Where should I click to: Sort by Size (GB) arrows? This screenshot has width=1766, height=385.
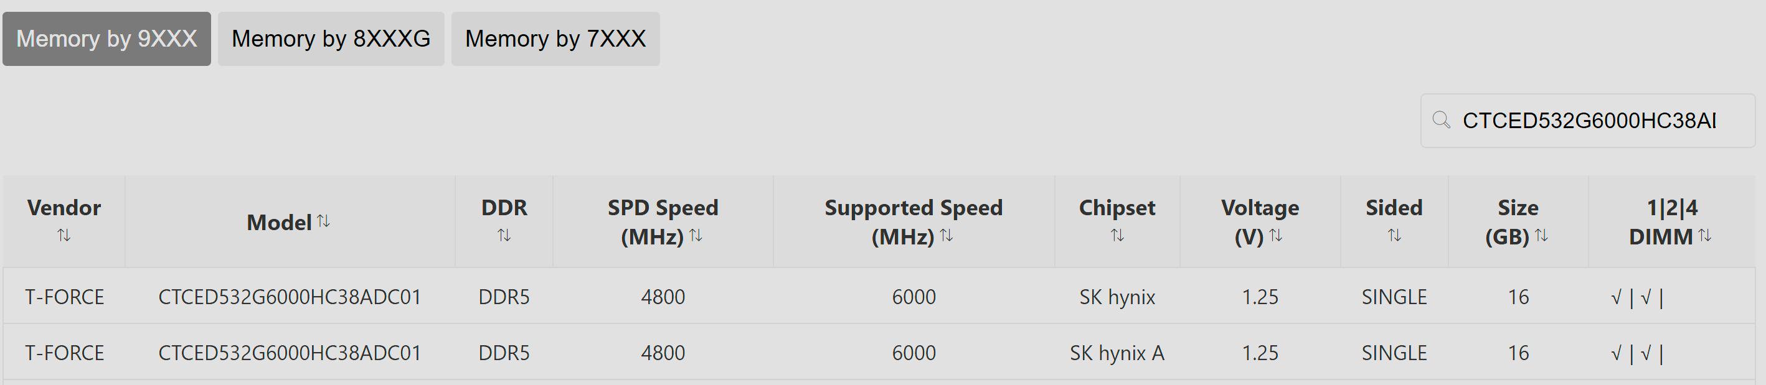[x=1541, y=236]
